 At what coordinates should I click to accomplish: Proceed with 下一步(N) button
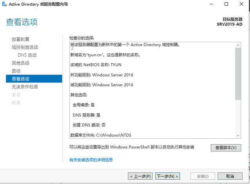[168, 176]
